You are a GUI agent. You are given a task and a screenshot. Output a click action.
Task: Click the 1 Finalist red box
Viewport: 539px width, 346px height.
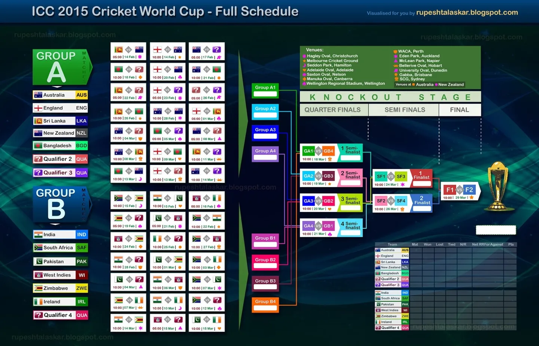click(x=421, y=178)
